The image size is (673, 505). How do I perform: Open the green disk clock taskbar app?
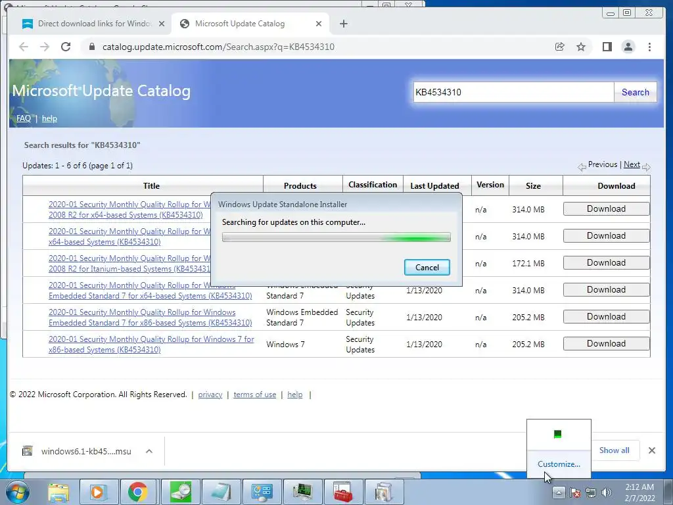tap(180, 492)
